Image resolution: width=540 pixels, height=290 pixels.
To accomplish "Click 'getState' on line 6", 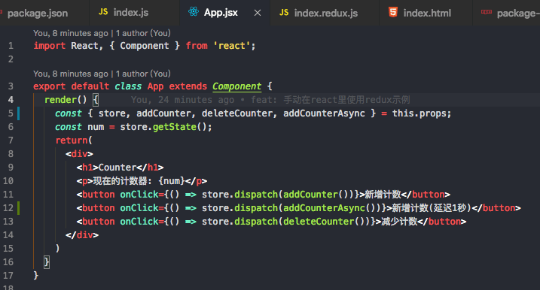I will coord(175,127).
